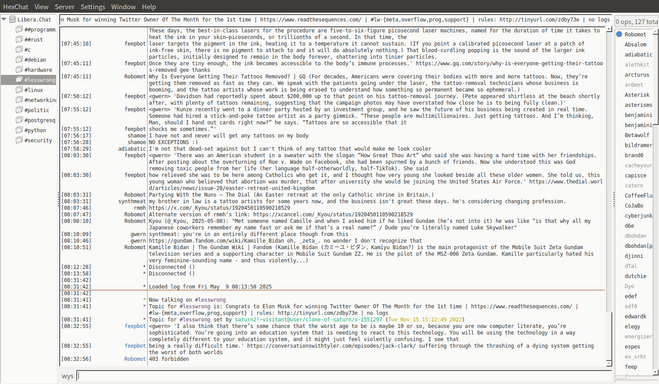Click the blue status icon beside Robomot
The height and width of the screenshot is (384, 659).
[x=619, y=34]
